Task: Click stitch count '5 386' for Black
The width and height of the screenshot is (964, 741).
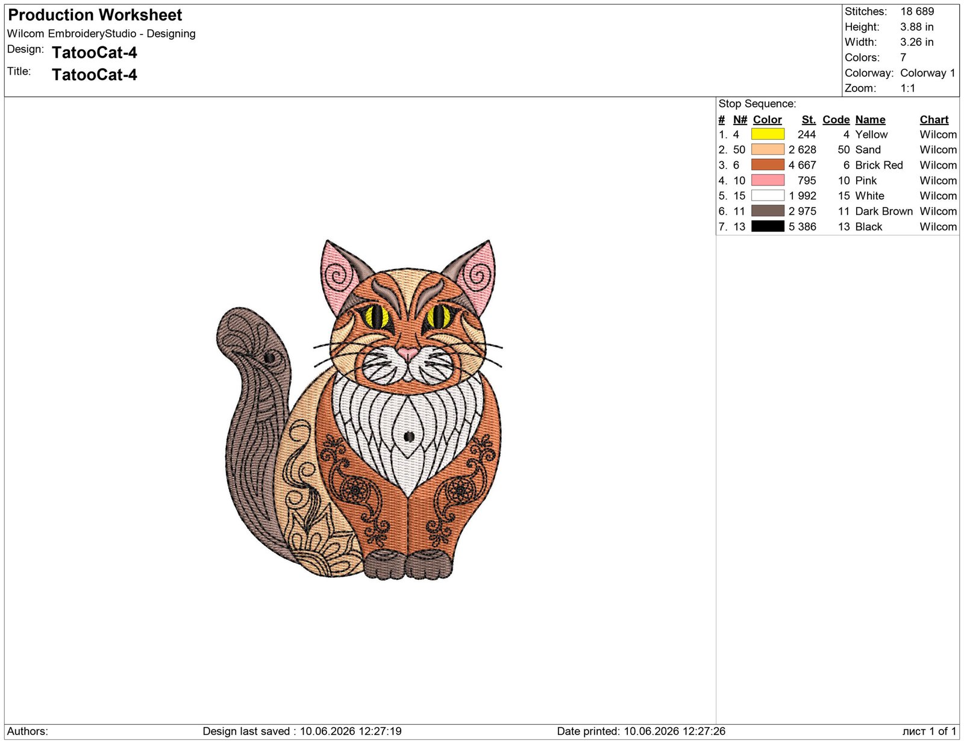Action: coord(803,226)
